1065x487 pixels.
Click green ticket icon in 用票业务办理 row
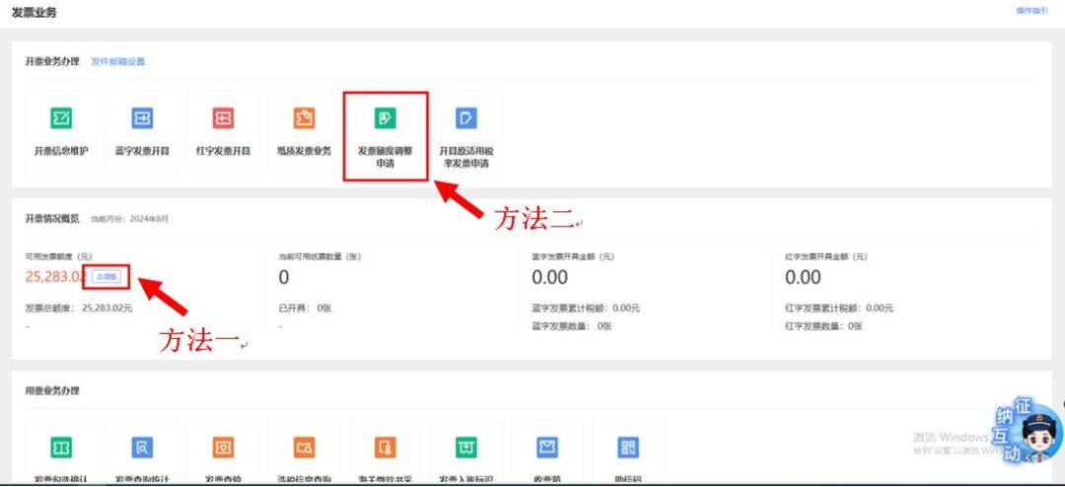(61, 448)
